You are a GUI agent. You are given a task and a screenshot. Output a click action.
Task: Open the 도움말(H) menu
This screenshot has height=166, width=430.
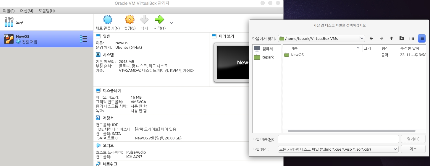(47, 11)
